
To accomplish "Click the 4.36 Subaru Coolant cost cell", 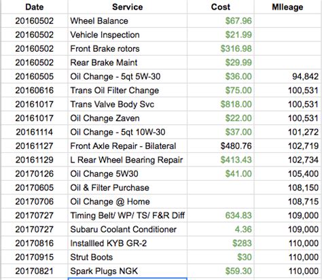I will click(221, 229).
